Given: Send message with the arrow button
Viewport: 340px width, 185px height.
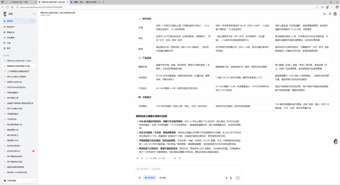Looking at the screenshot, I should (238, 178).
